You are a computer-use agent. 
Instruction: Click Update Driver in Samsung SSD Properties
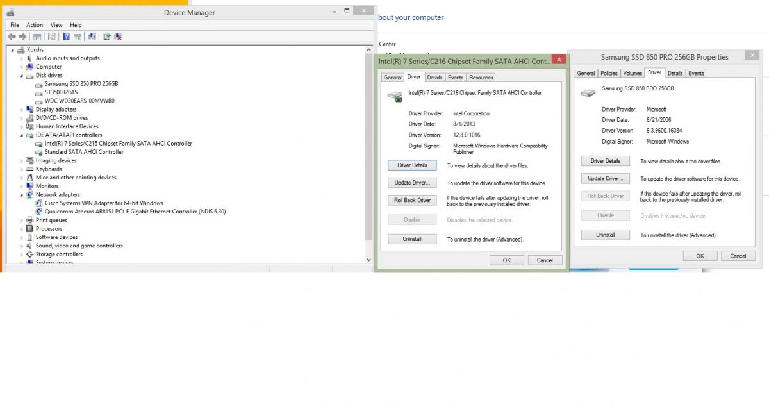[606, 178]
